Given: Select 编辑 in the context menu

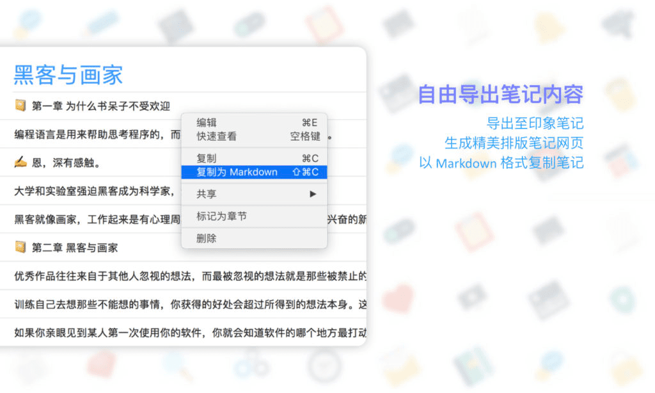Looking at the screenshot, I should [207, 123].
